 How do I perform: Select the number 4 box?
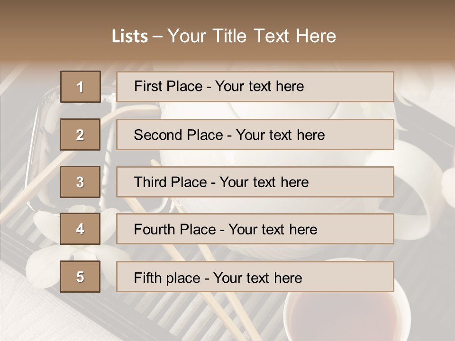(80, 229)
